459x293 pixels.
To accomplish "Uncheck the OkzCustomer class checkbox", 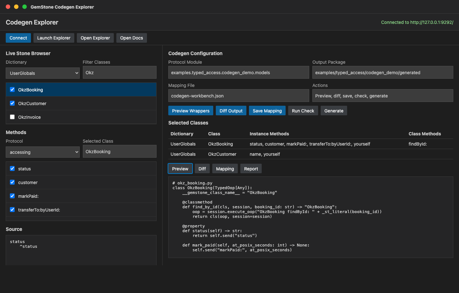I will click(x=12, y=103).
